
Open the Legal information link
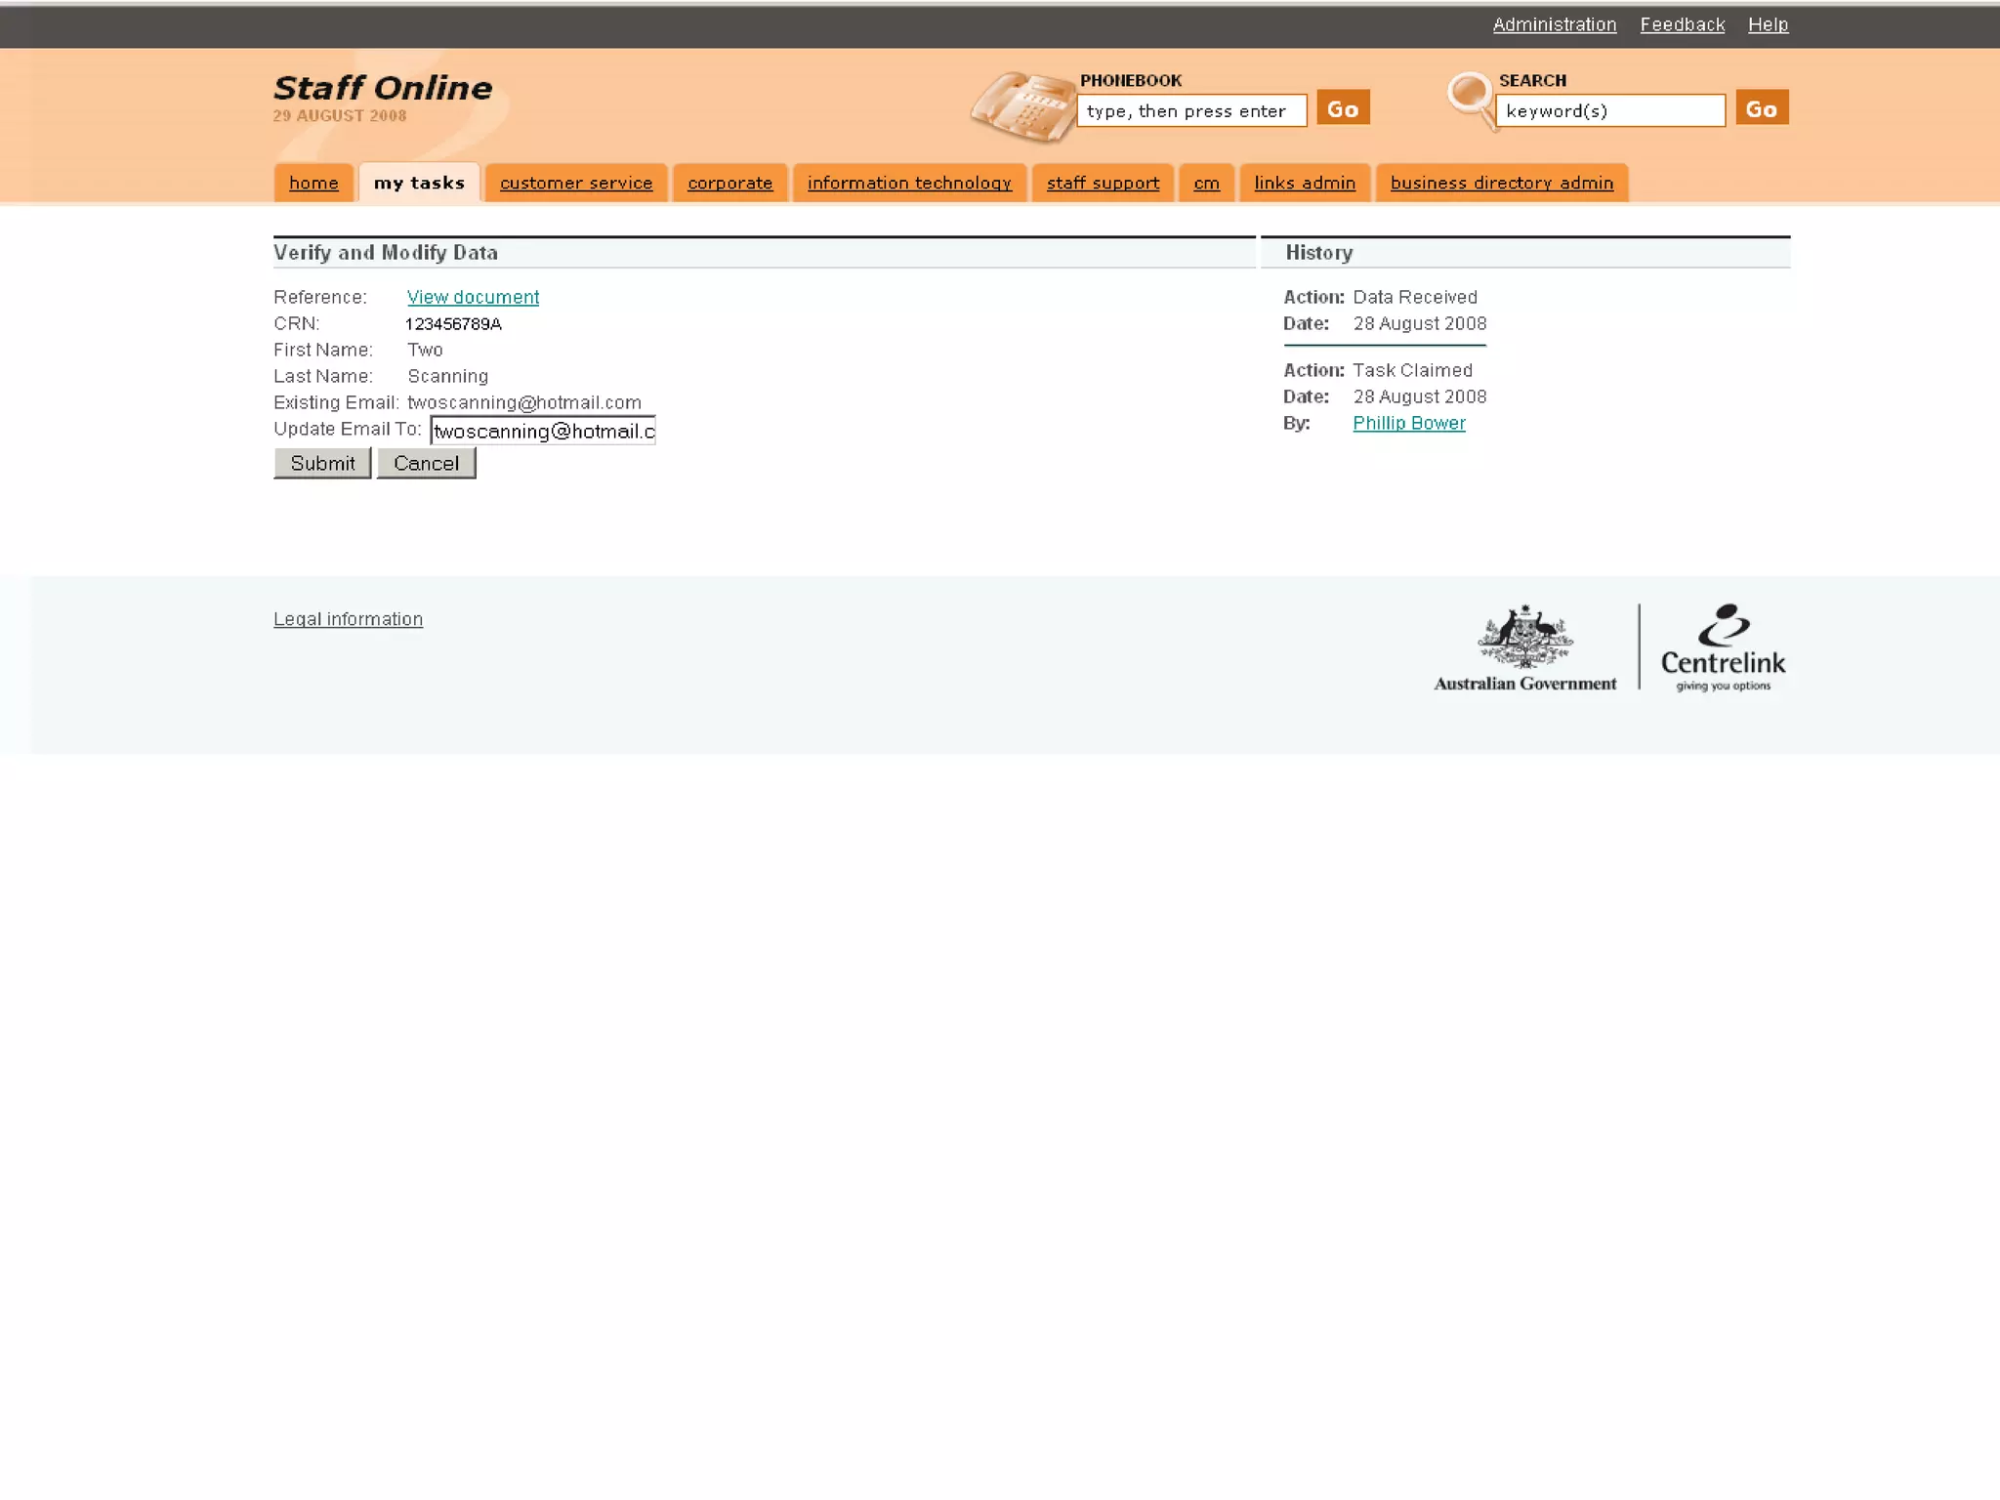point(348,619)
